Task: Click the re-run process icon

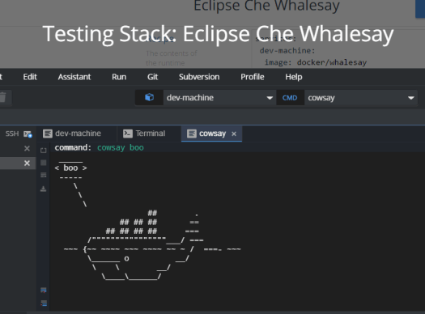Action: point(44,150)
